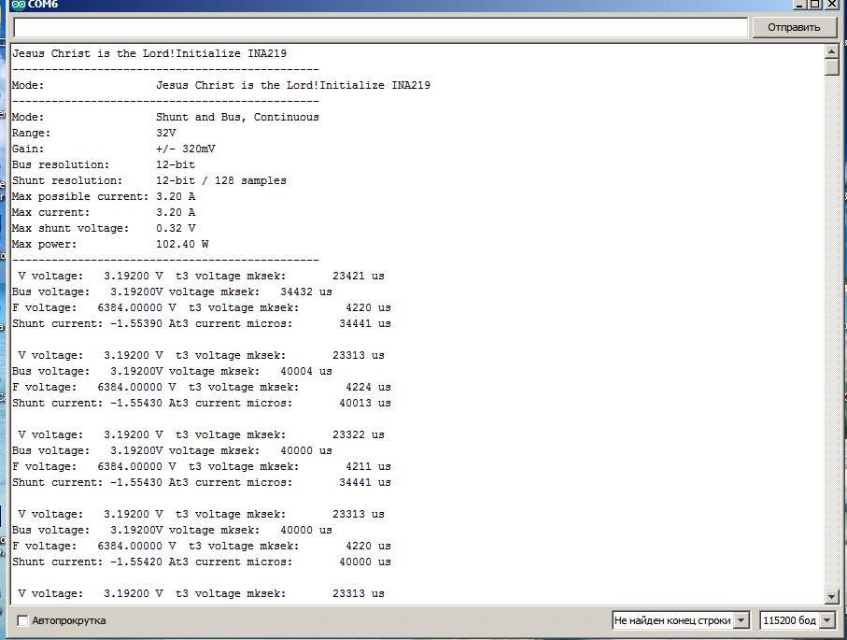Click the arrow of the line ending dropdown

click(741, 620)
